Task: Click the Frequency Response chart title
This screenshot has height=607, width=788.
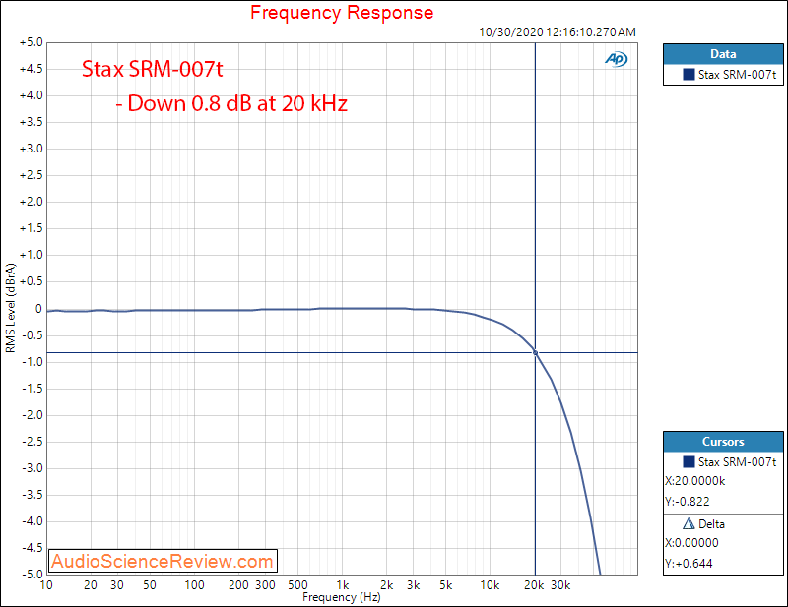Action: click(342, 13)
